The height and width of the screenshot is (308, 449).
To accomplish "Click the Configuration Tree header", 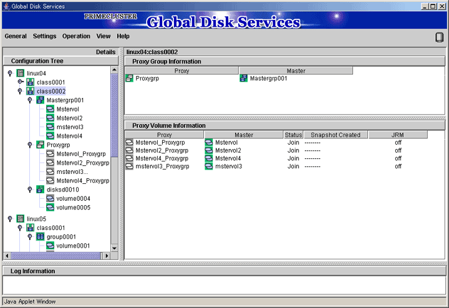I will pyautogui.click(x=60, y=60).
